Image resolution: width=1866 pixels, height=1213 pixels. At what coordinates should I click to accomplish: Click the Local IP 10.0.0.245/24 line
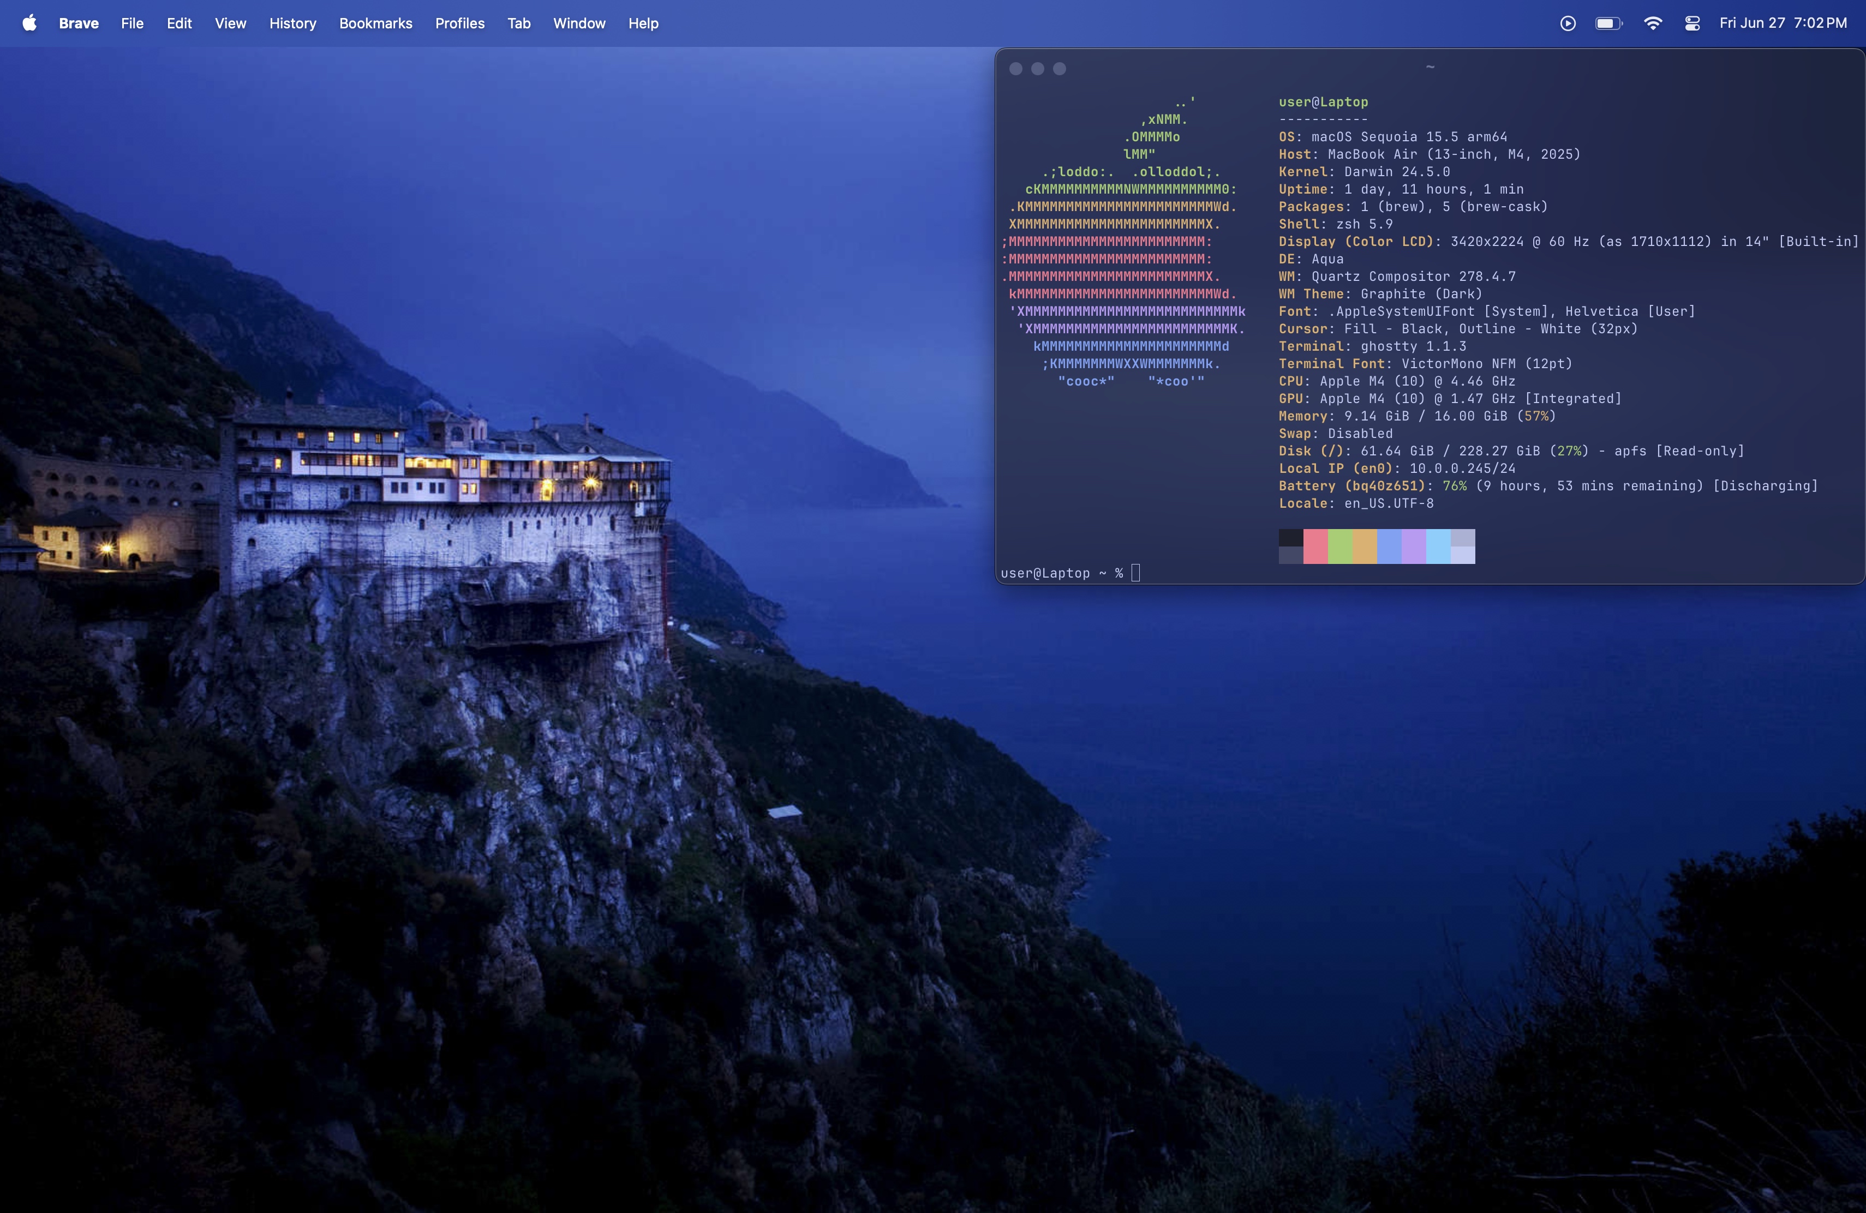(1397, 469)
